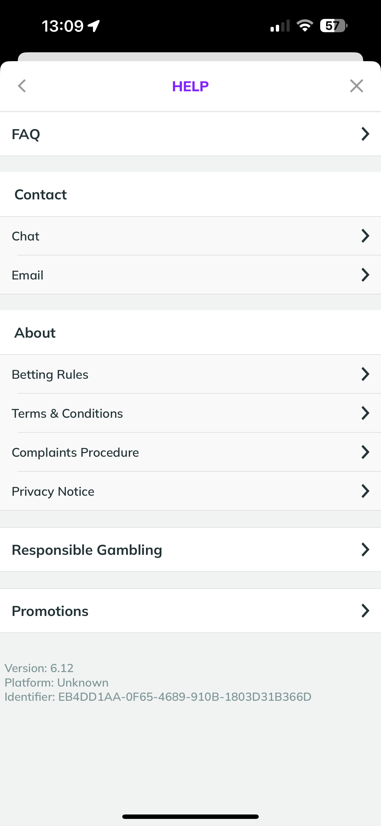This screenshot has height=826, width=381.
Task: Tap the arrow beside Privacy Notice
Action: [x=365, y=491]
